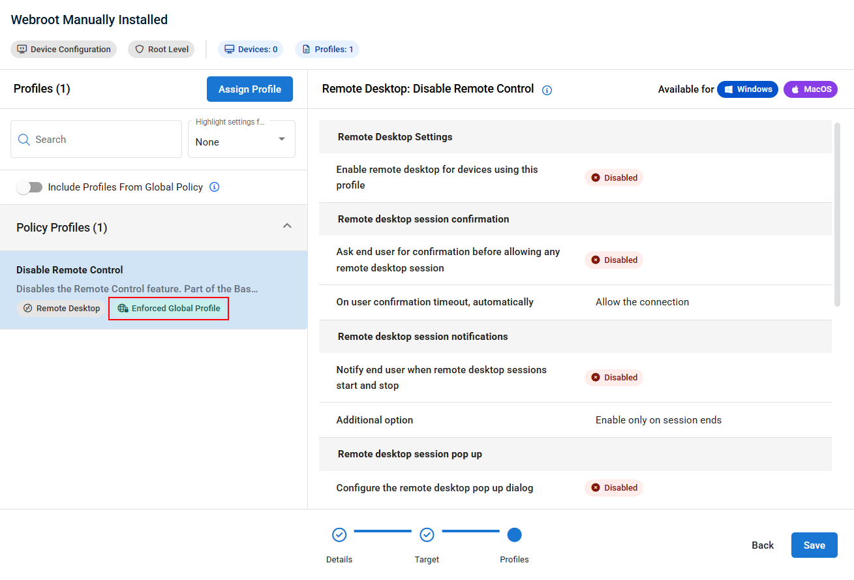Click 'On user confirmation timeout, automatically' row
The image size is (854, 580).
point(575,302)
